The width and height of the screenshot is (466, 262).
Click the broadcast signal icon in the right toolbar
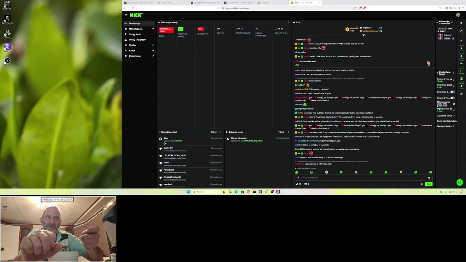pyautogui.click(x=462, y=71)
